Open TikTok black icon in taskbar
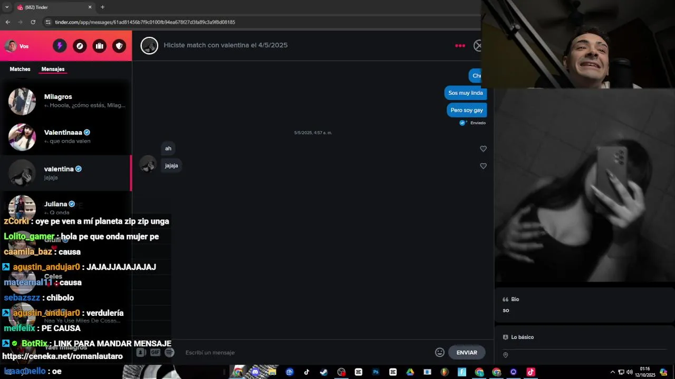This screenshot has height=379, width=675. 306,372
